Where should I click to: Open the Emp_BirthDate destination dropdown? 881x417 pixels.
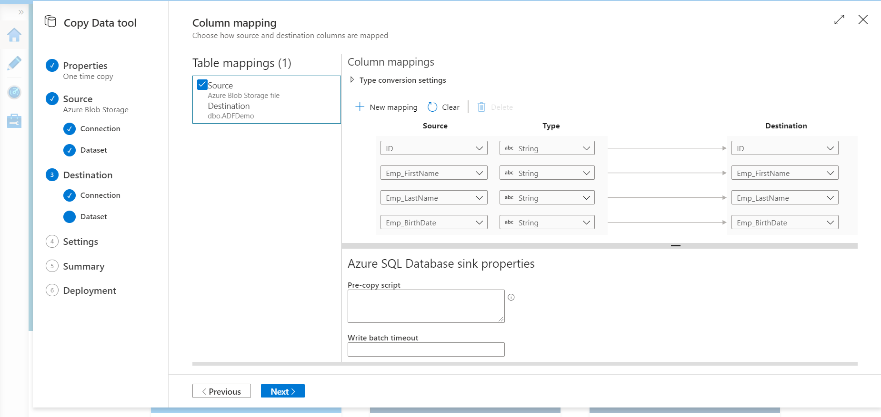pyautogui.click(x=784, y=223)
